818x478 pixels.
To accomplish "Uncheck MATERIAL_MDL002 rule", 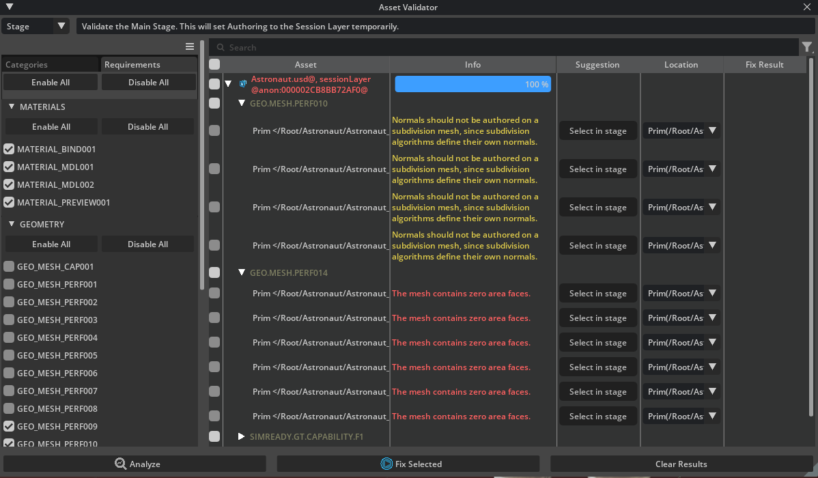I will coord(9,184).
